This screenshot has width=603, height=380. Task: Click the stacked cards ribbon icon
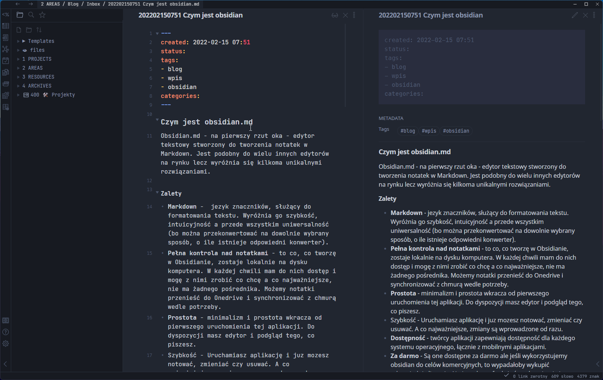pyautogui.click(x=6, y=84)
